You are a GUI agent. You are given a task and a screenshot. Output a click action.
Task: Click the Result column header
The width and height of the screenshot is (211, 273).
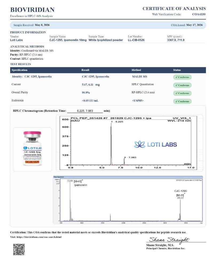pyautogui.click(x=85, y=70)
